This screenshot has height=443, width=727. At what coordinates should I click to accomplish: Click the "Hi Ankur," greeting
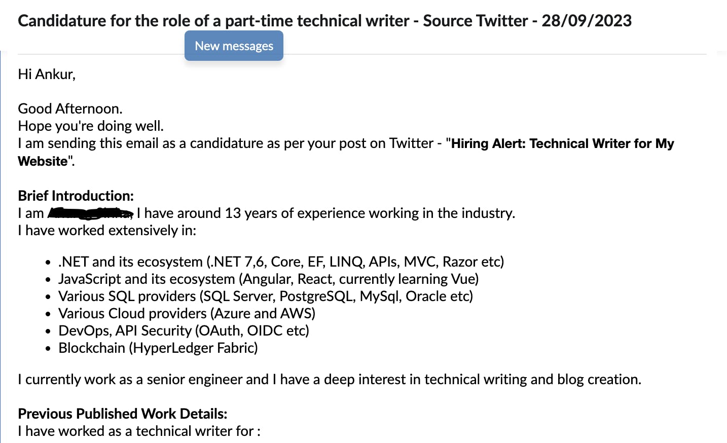coord(47,75)
